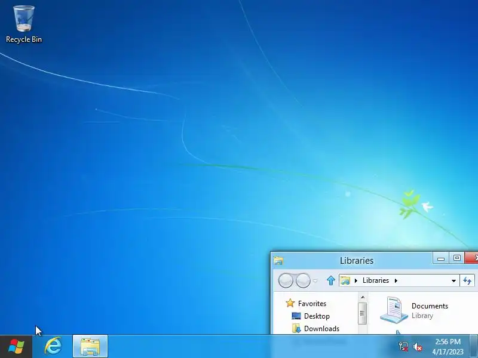Select the File Explorer taskbar button

(90, 347)
